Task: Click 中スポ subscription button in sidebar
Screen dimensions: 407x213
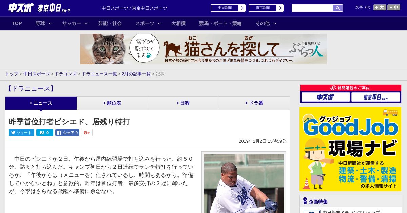Action: click(x=326, y=97)
